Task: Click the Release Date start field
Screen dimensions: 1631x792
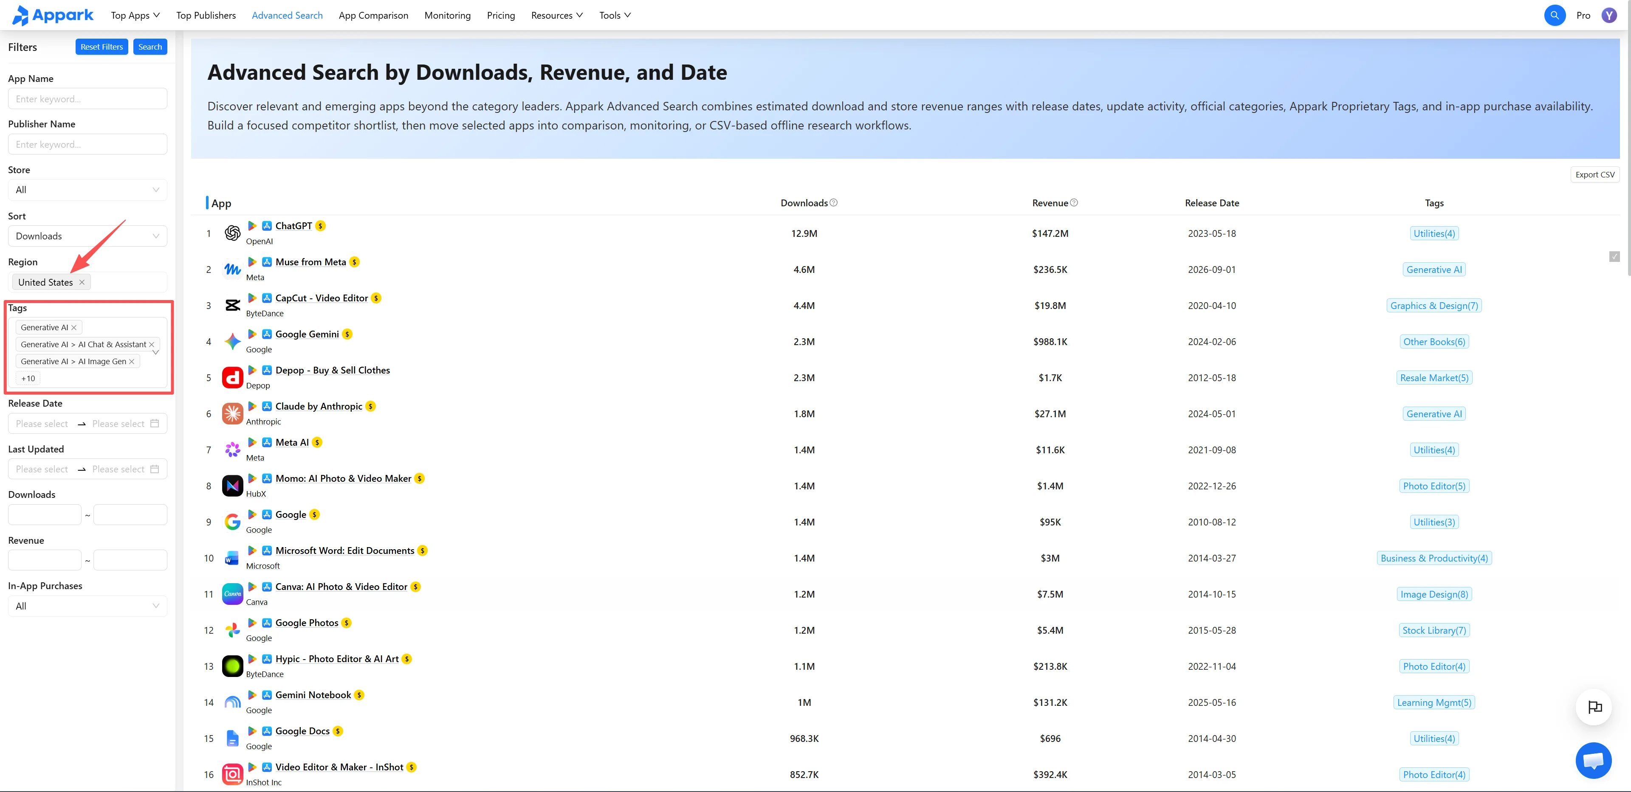Action: (42, 423)
